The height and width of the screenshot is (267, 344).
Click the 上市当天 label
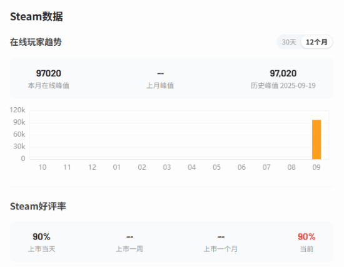tap(41, 249)
